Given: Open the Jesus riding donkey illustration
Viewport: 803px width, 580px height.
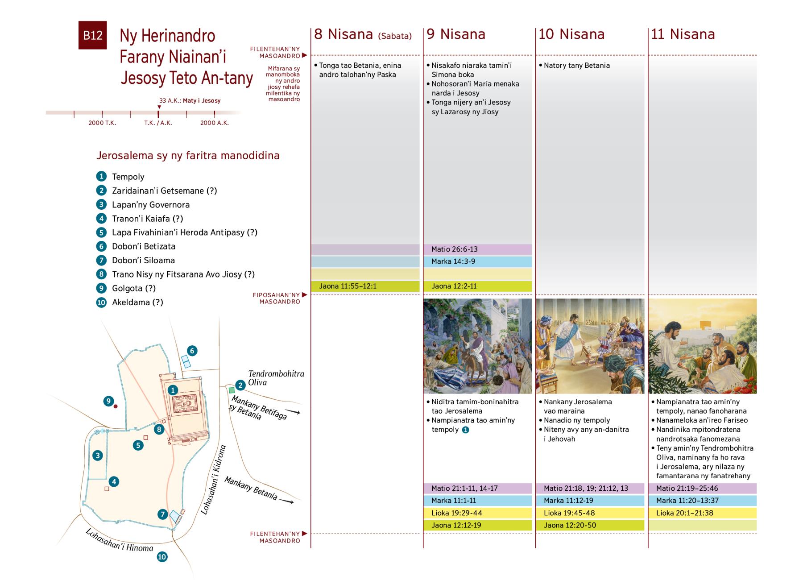Looking at the screenshot, I should coord(477,346).
